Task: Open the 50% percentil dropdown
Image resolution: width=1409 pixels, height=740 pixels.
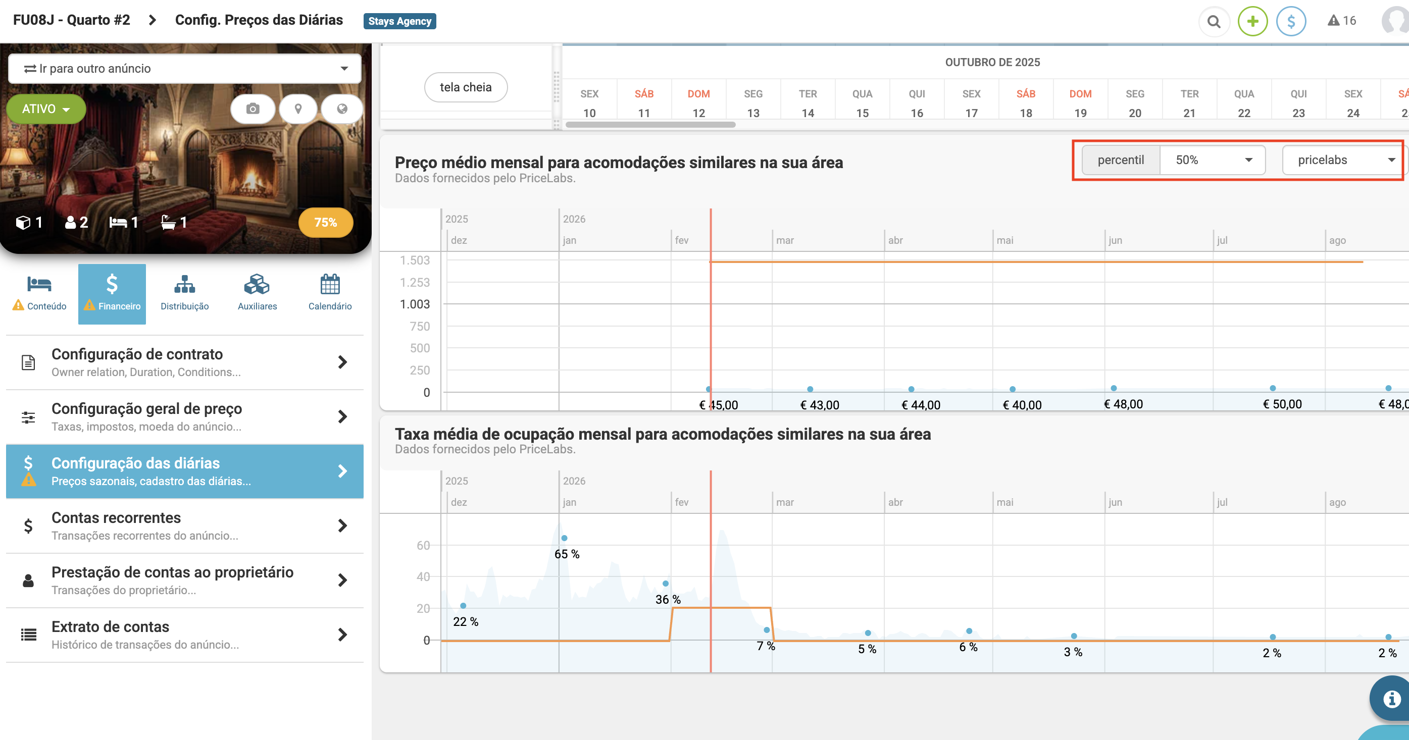Action: [x=1212, y=160]
